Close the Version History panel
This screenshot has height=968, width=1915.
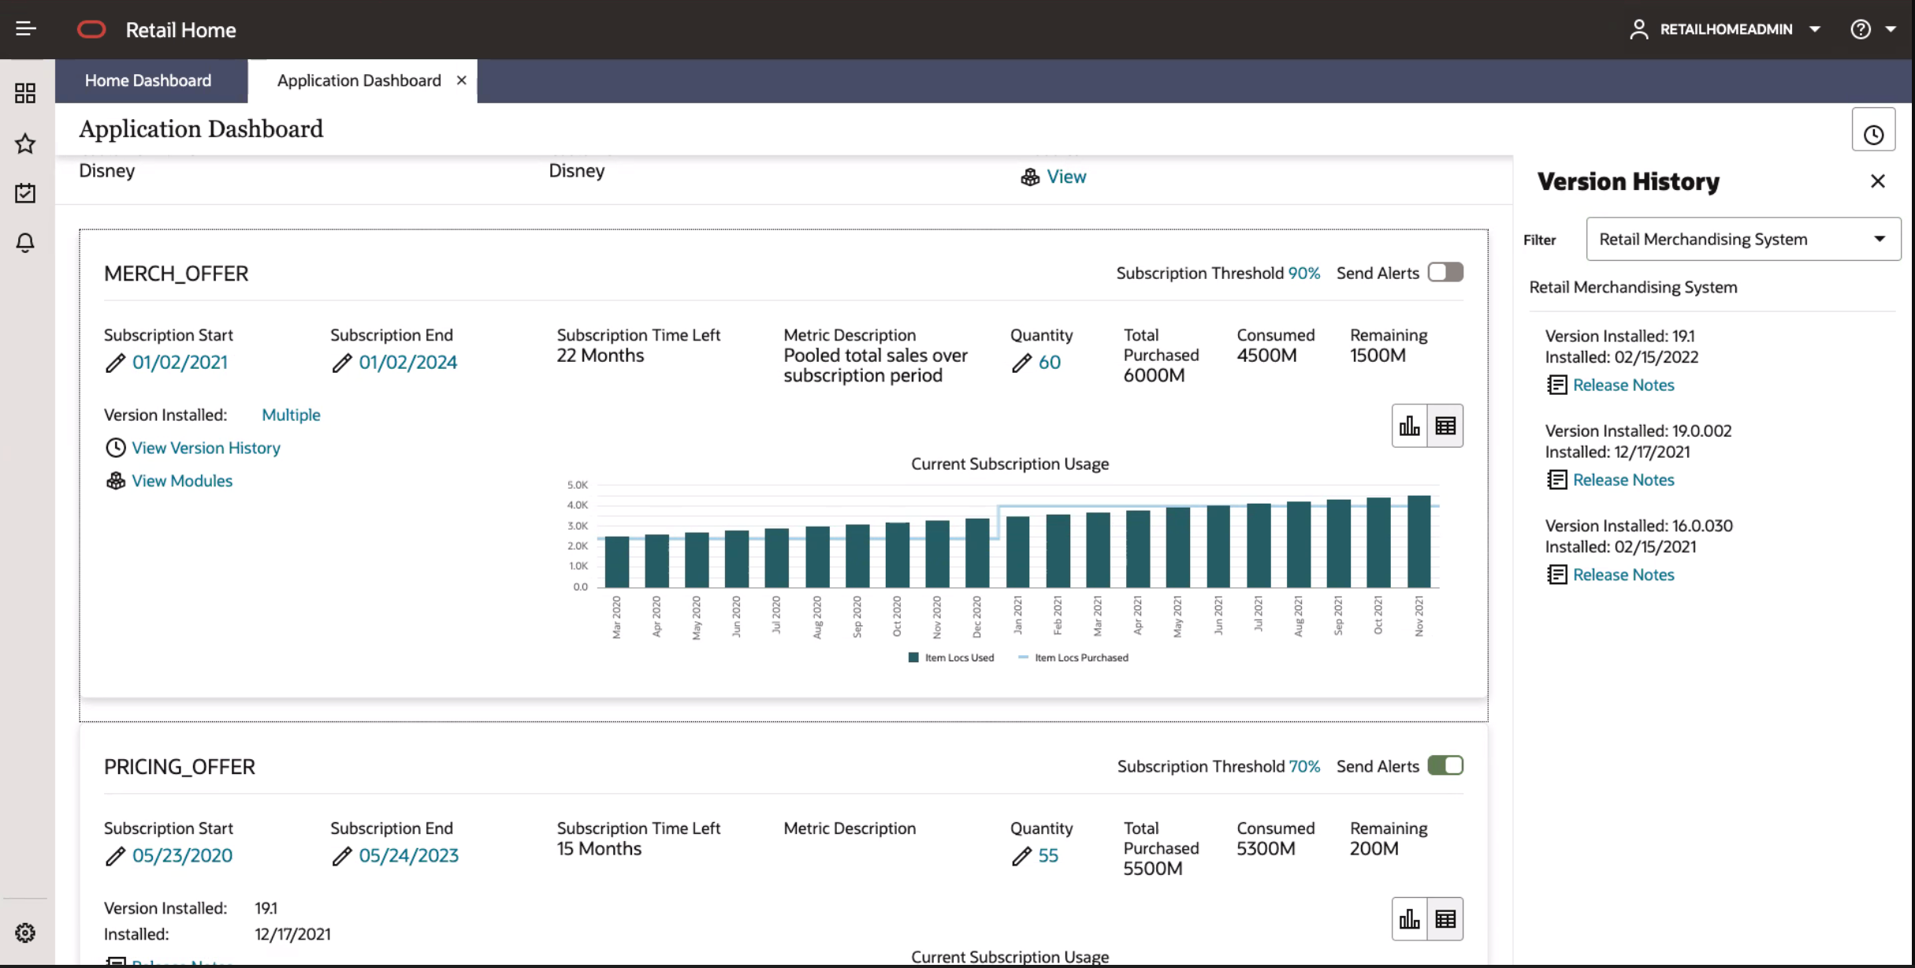pos(1878,181)
